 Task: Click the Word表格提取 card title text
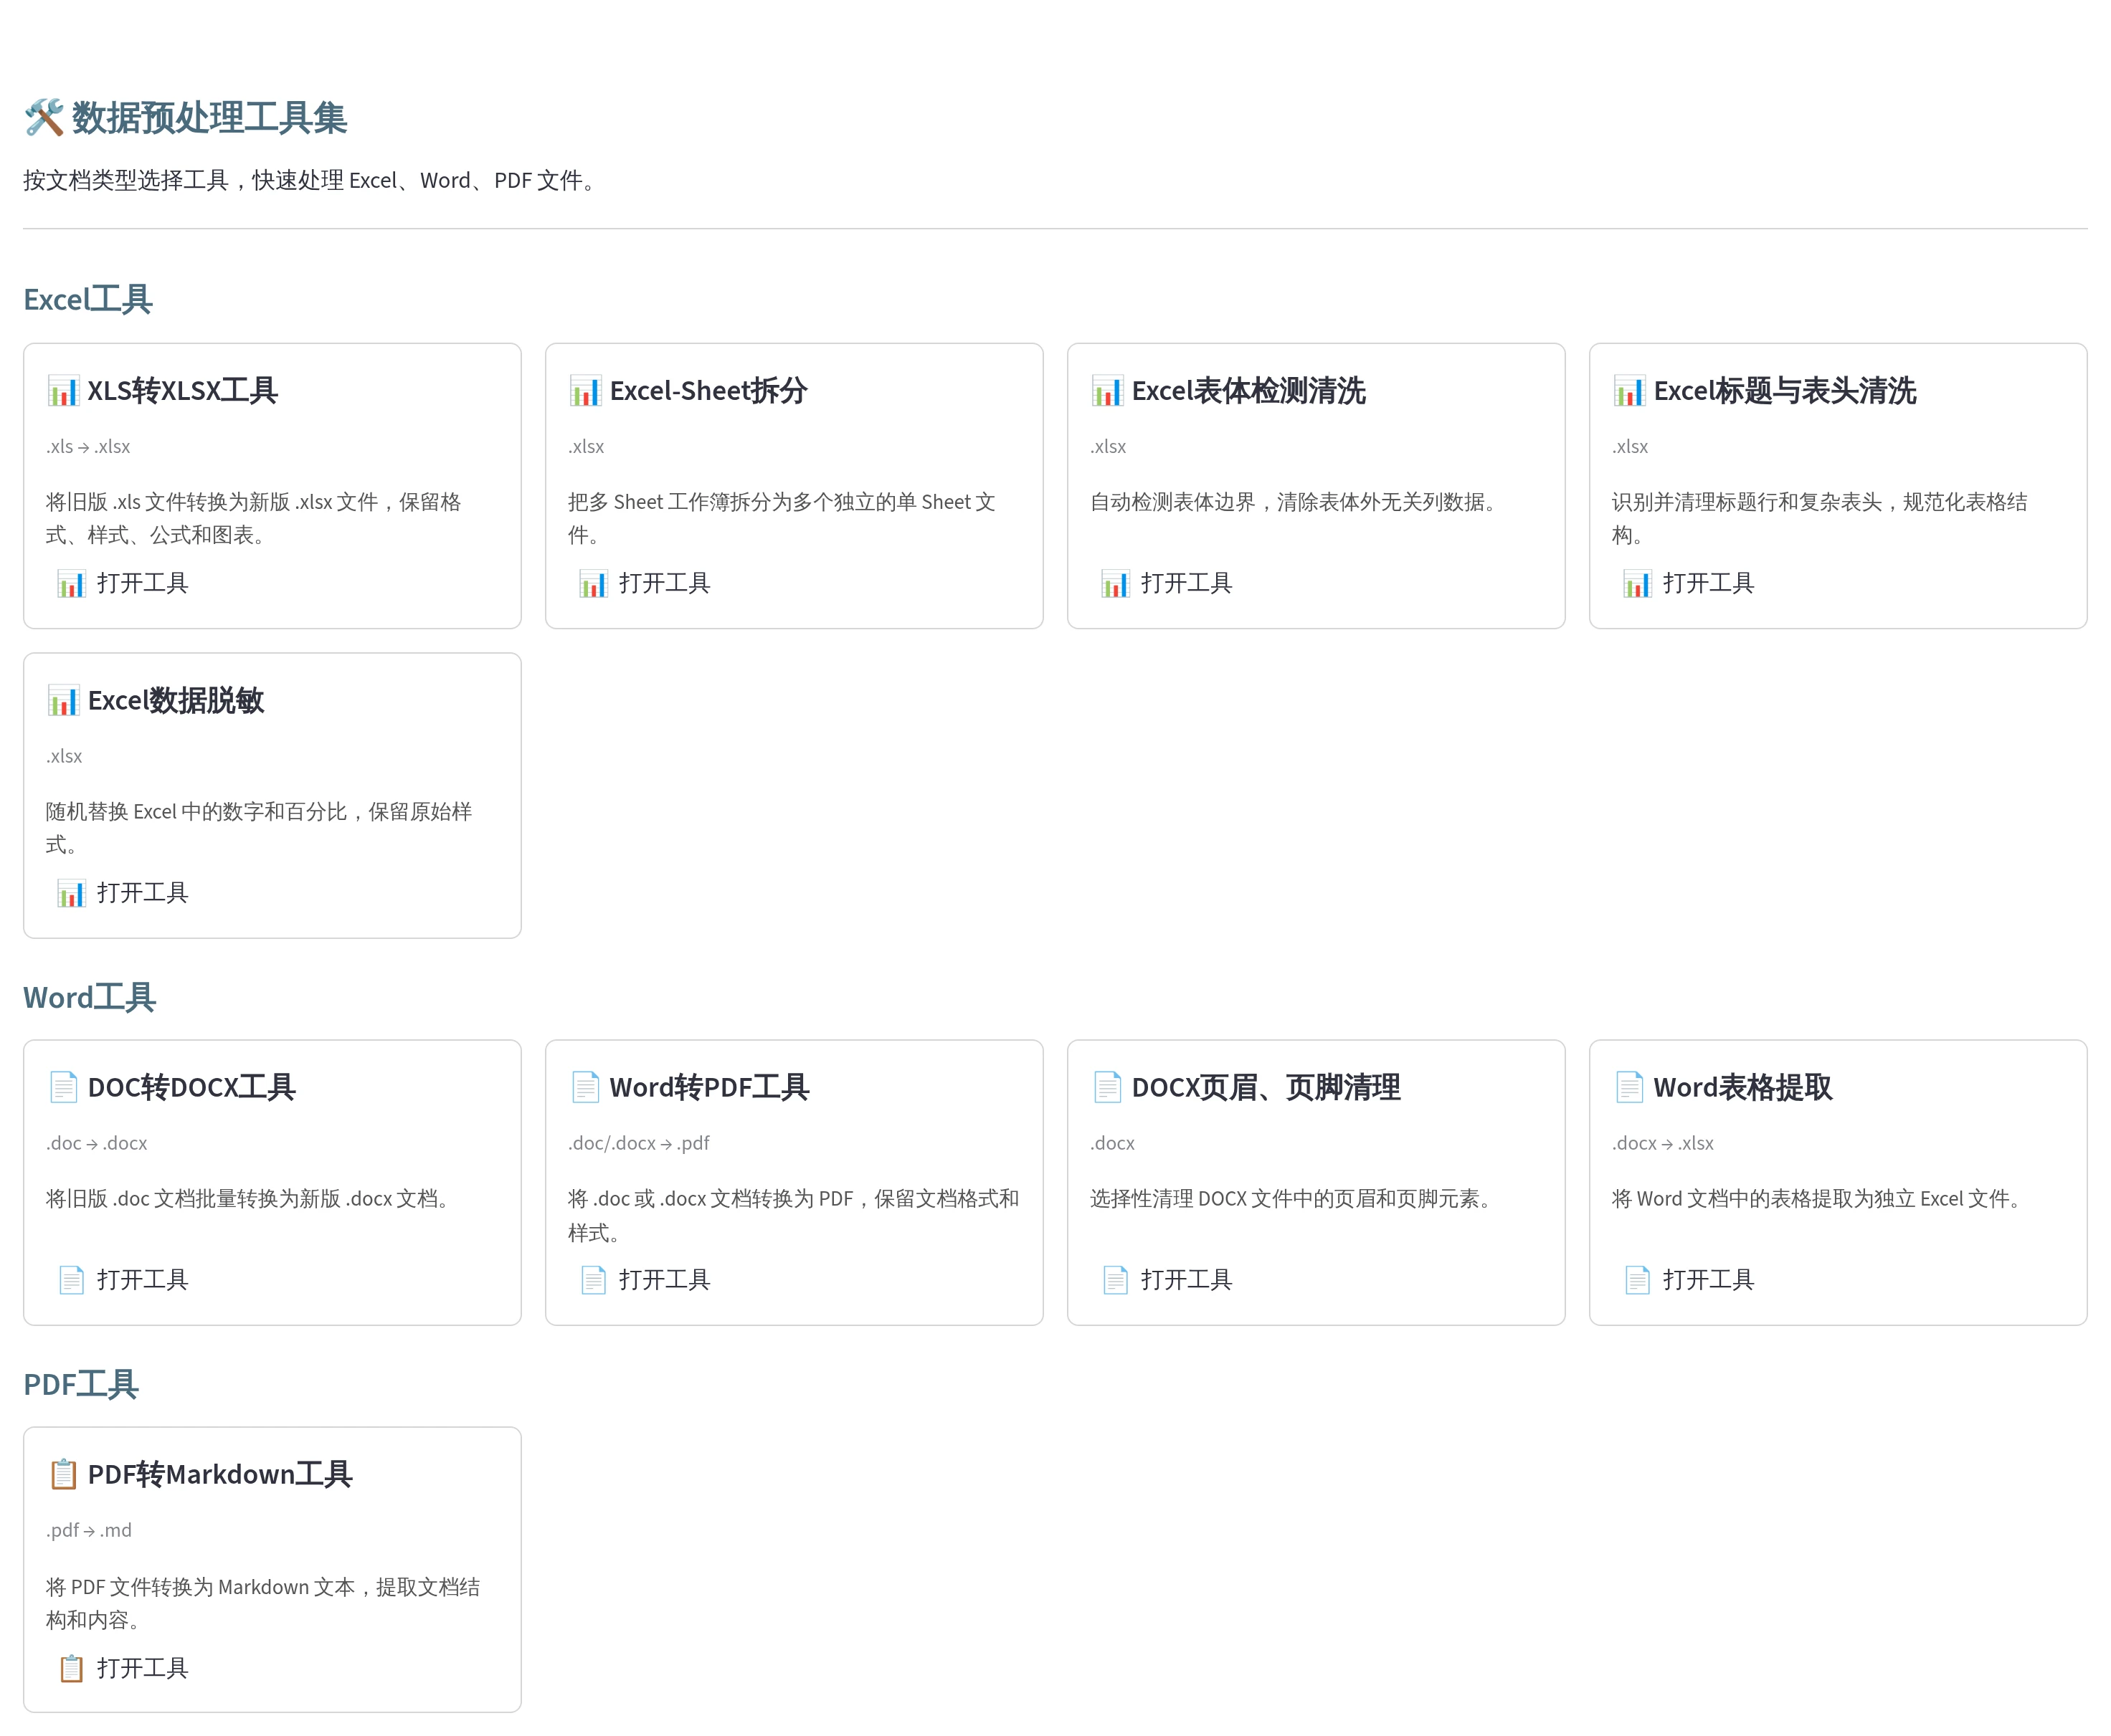tap(1743, 1087)
